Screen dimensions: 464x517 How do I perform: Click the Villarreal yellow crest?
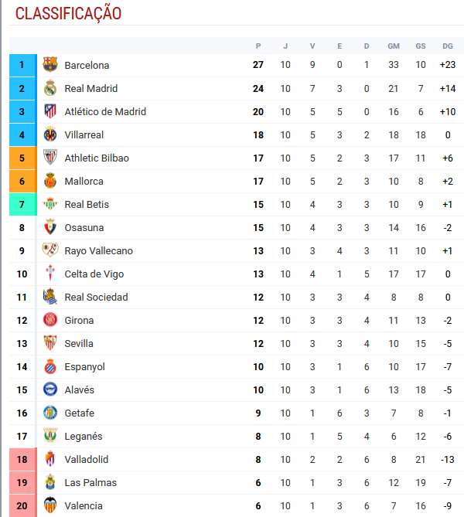50,134
